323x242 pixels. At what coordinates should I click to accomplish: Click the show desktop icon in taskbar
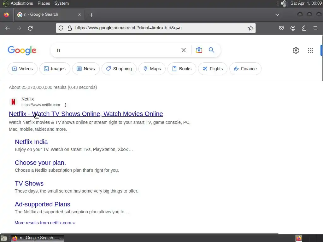pos(4,238)
